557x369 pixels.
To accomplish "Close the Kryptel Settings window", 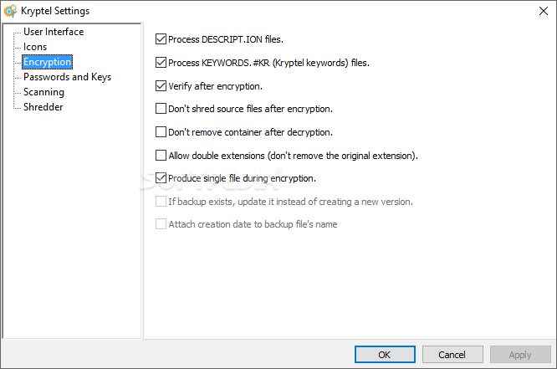I will (x=543, y=11).
